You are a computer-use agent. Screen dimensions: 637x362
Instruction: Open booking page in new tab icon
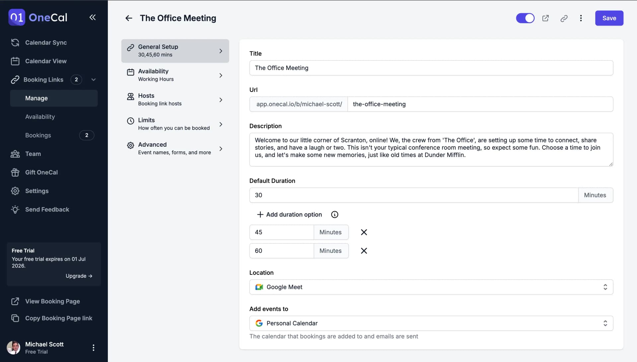click(545, 18)
